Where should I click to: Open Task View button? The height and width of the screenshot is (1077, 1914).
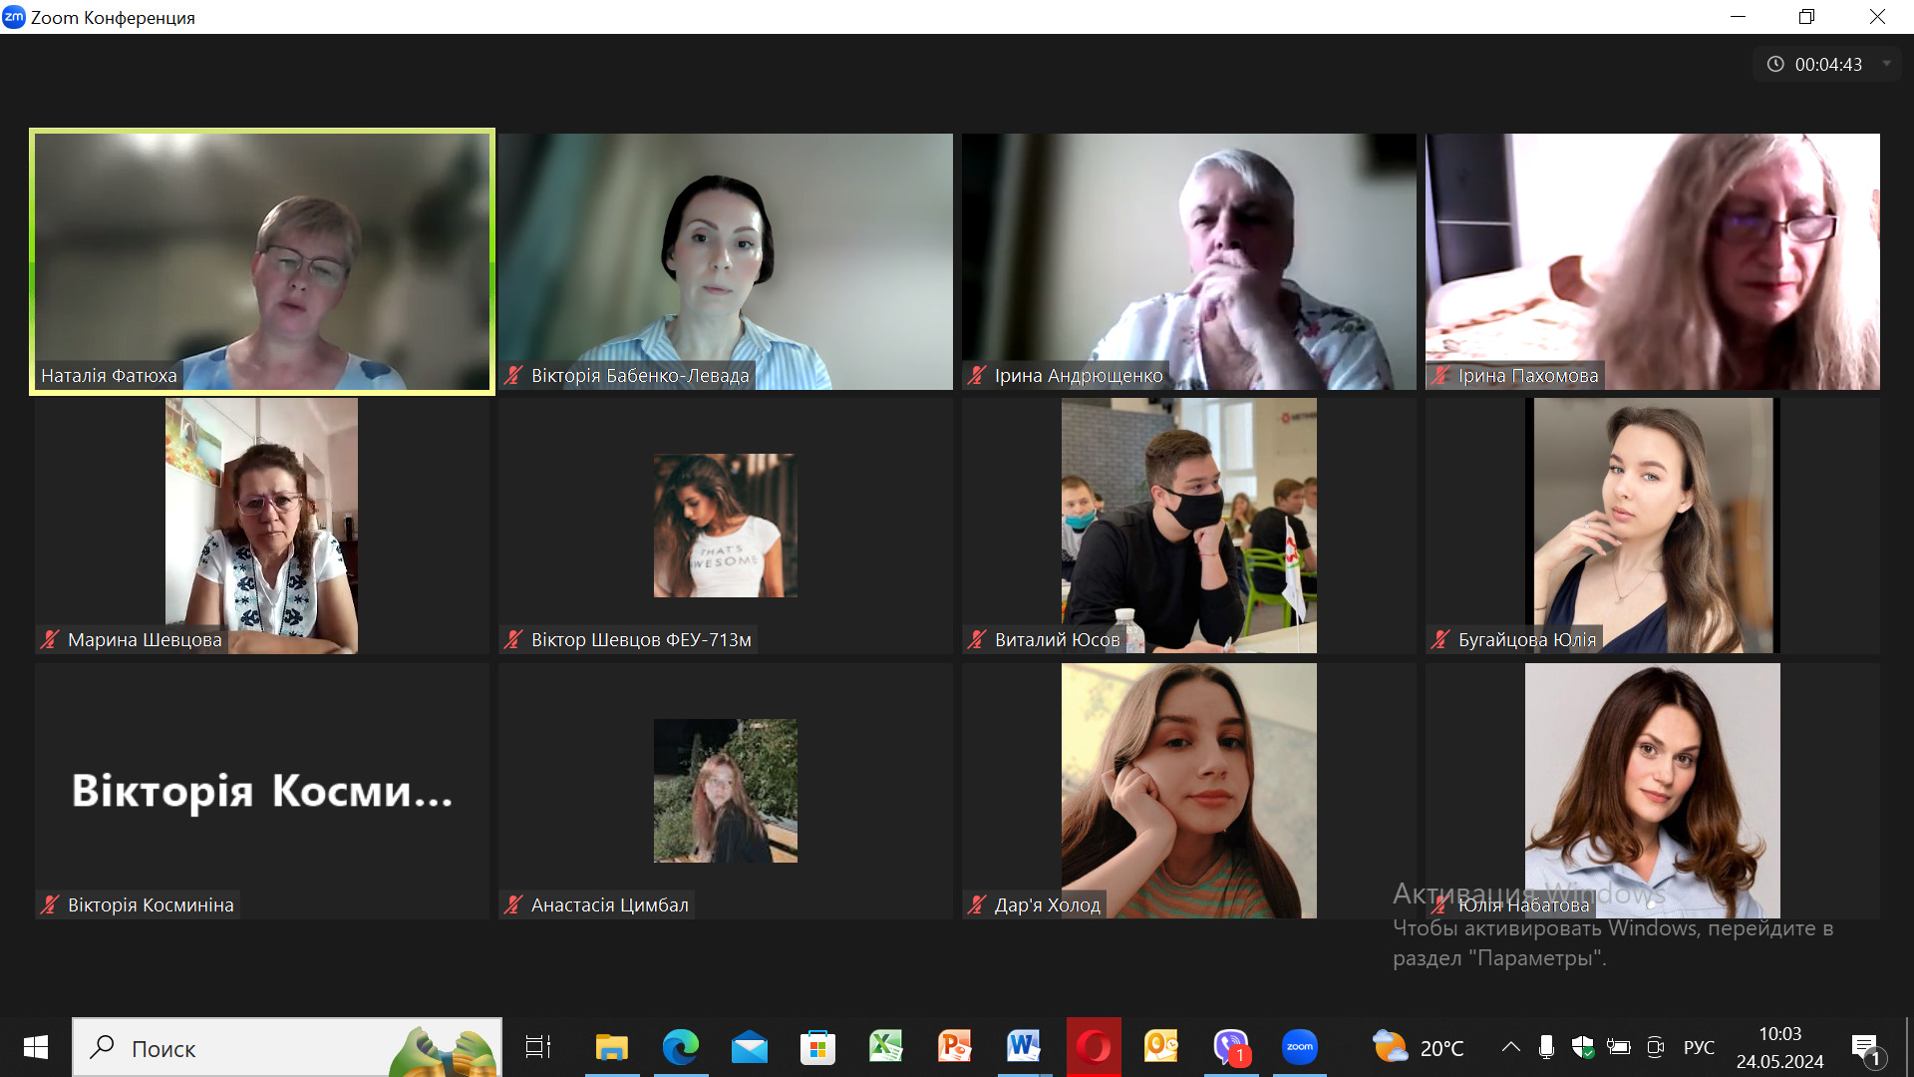coord(538,1047)
